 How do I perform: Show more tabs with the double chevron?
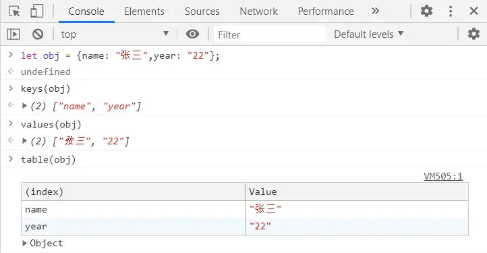(x=375, y=11)
